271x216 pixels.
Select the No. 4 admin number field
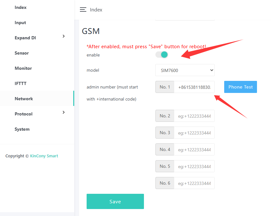click(x=194, y=150)
